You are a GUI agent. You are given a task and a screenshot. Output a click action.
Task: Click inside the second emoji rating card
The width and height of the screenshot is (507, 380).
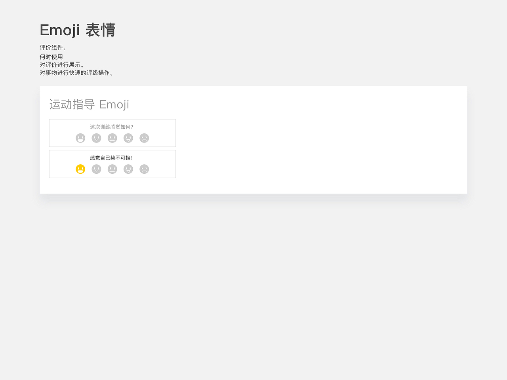(x=112, y=164)
